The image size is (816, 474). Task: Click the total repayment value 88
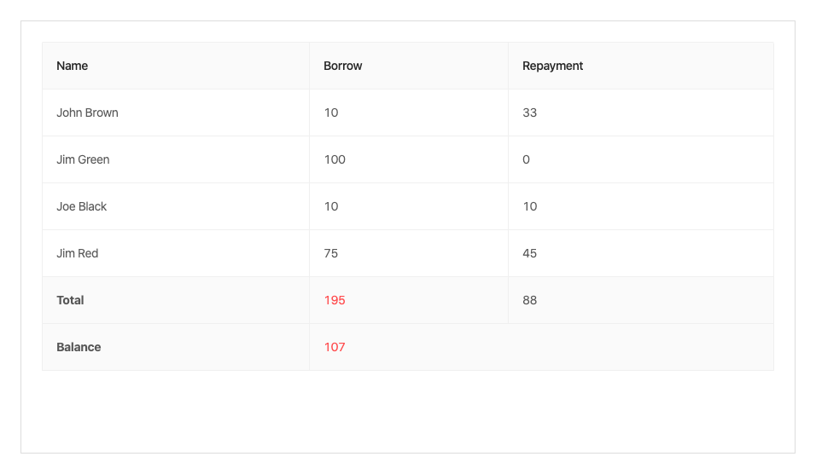(530, 300)
